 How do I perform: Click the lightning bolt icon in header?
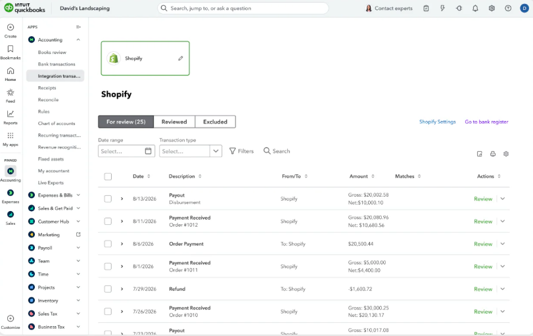click(x=442, y=8)
